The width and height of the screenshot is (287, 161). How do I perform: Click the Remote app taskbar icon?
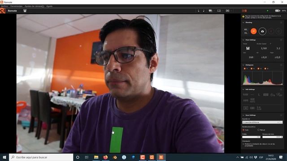161,157
